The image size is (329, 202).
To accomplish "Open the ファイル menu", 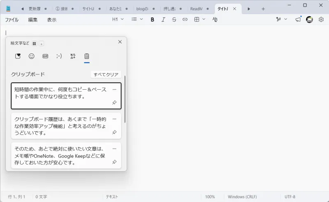I will click(x=12, y=20).
